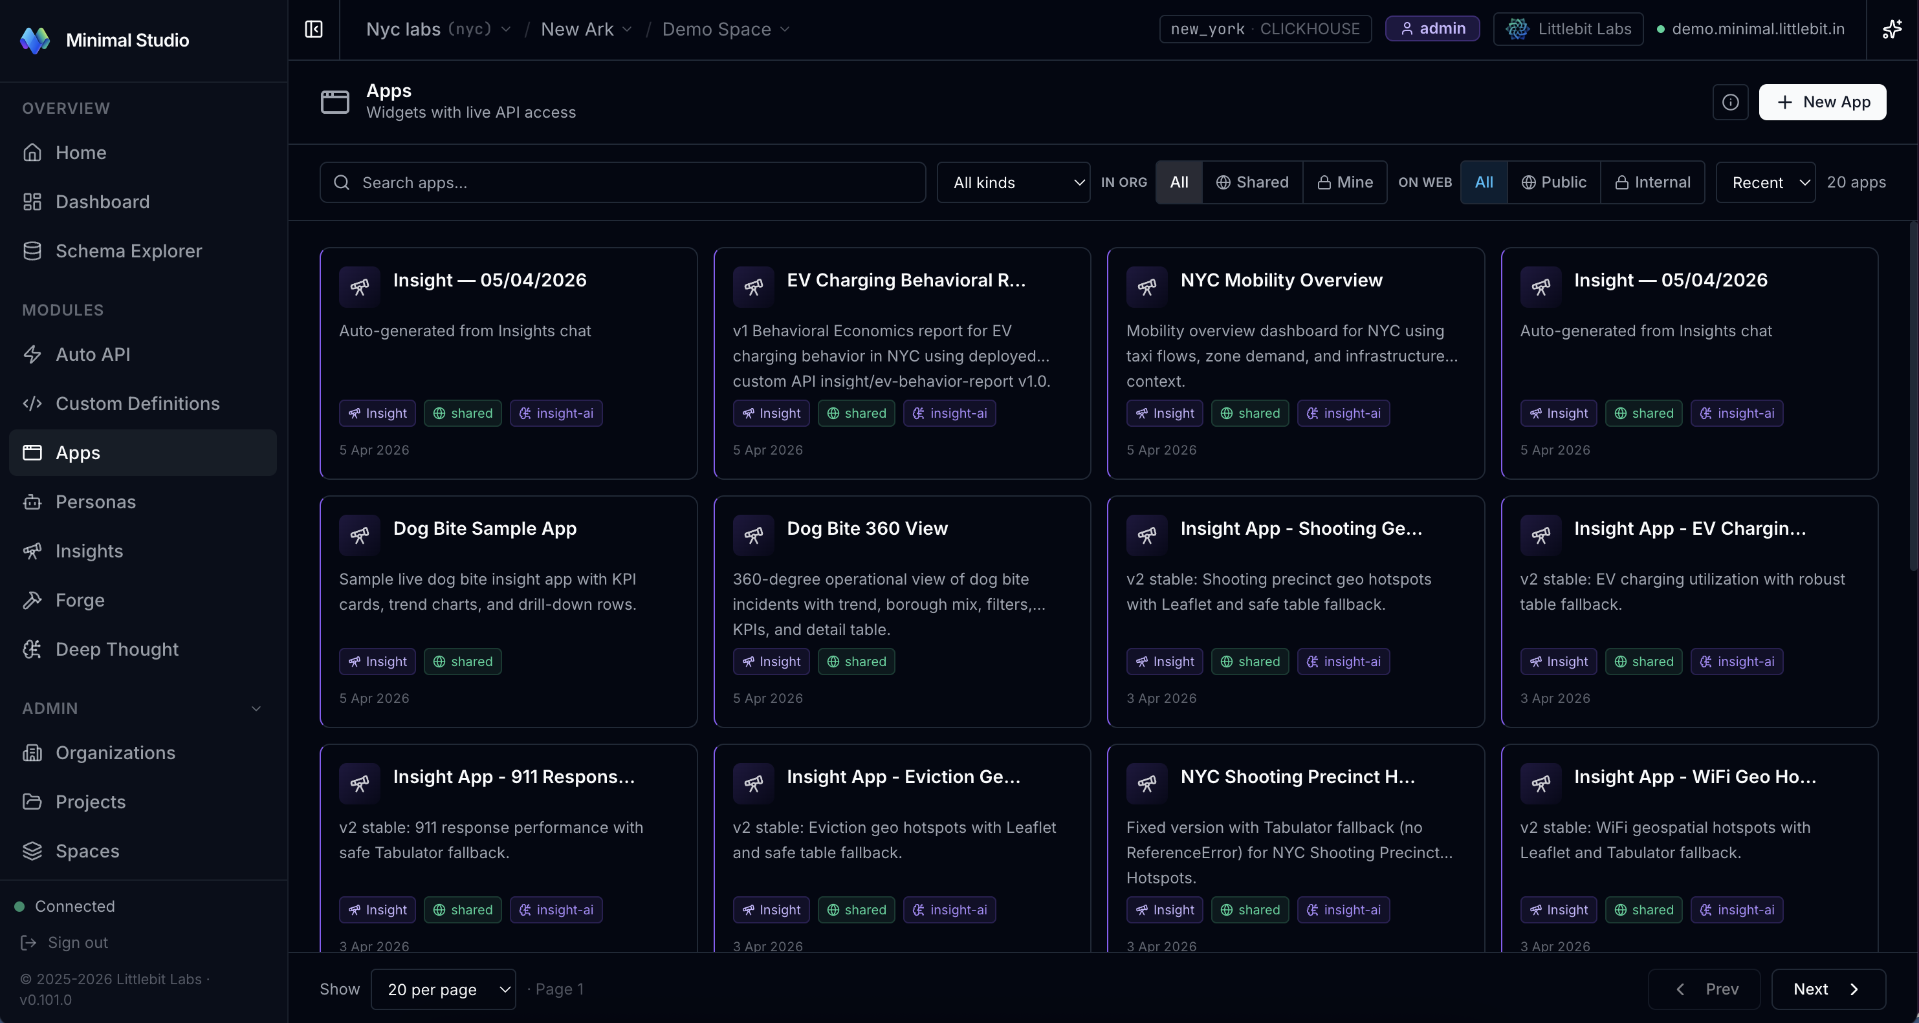
Task: Change sort order via the Recent dropdown
Action: pyautogui.click(x=1765, y=182)
